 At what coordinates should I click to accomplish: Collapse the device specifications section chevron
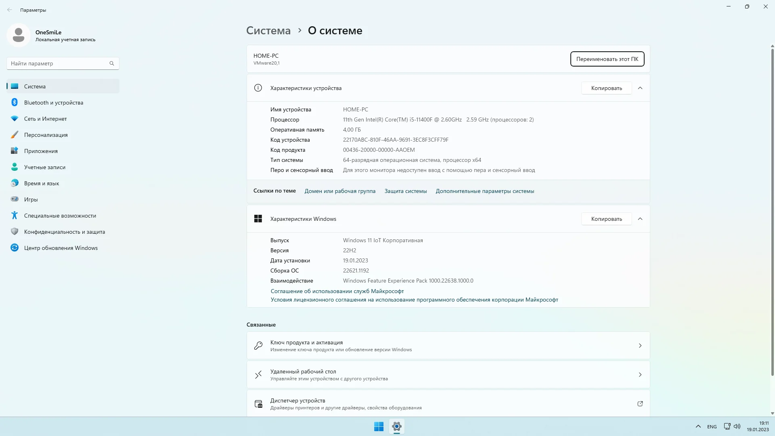click(640, 88)
